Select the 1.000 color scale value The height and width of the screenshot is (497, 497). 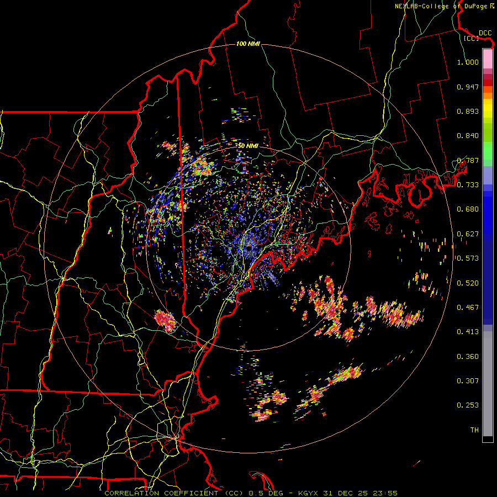pos(468,62)
